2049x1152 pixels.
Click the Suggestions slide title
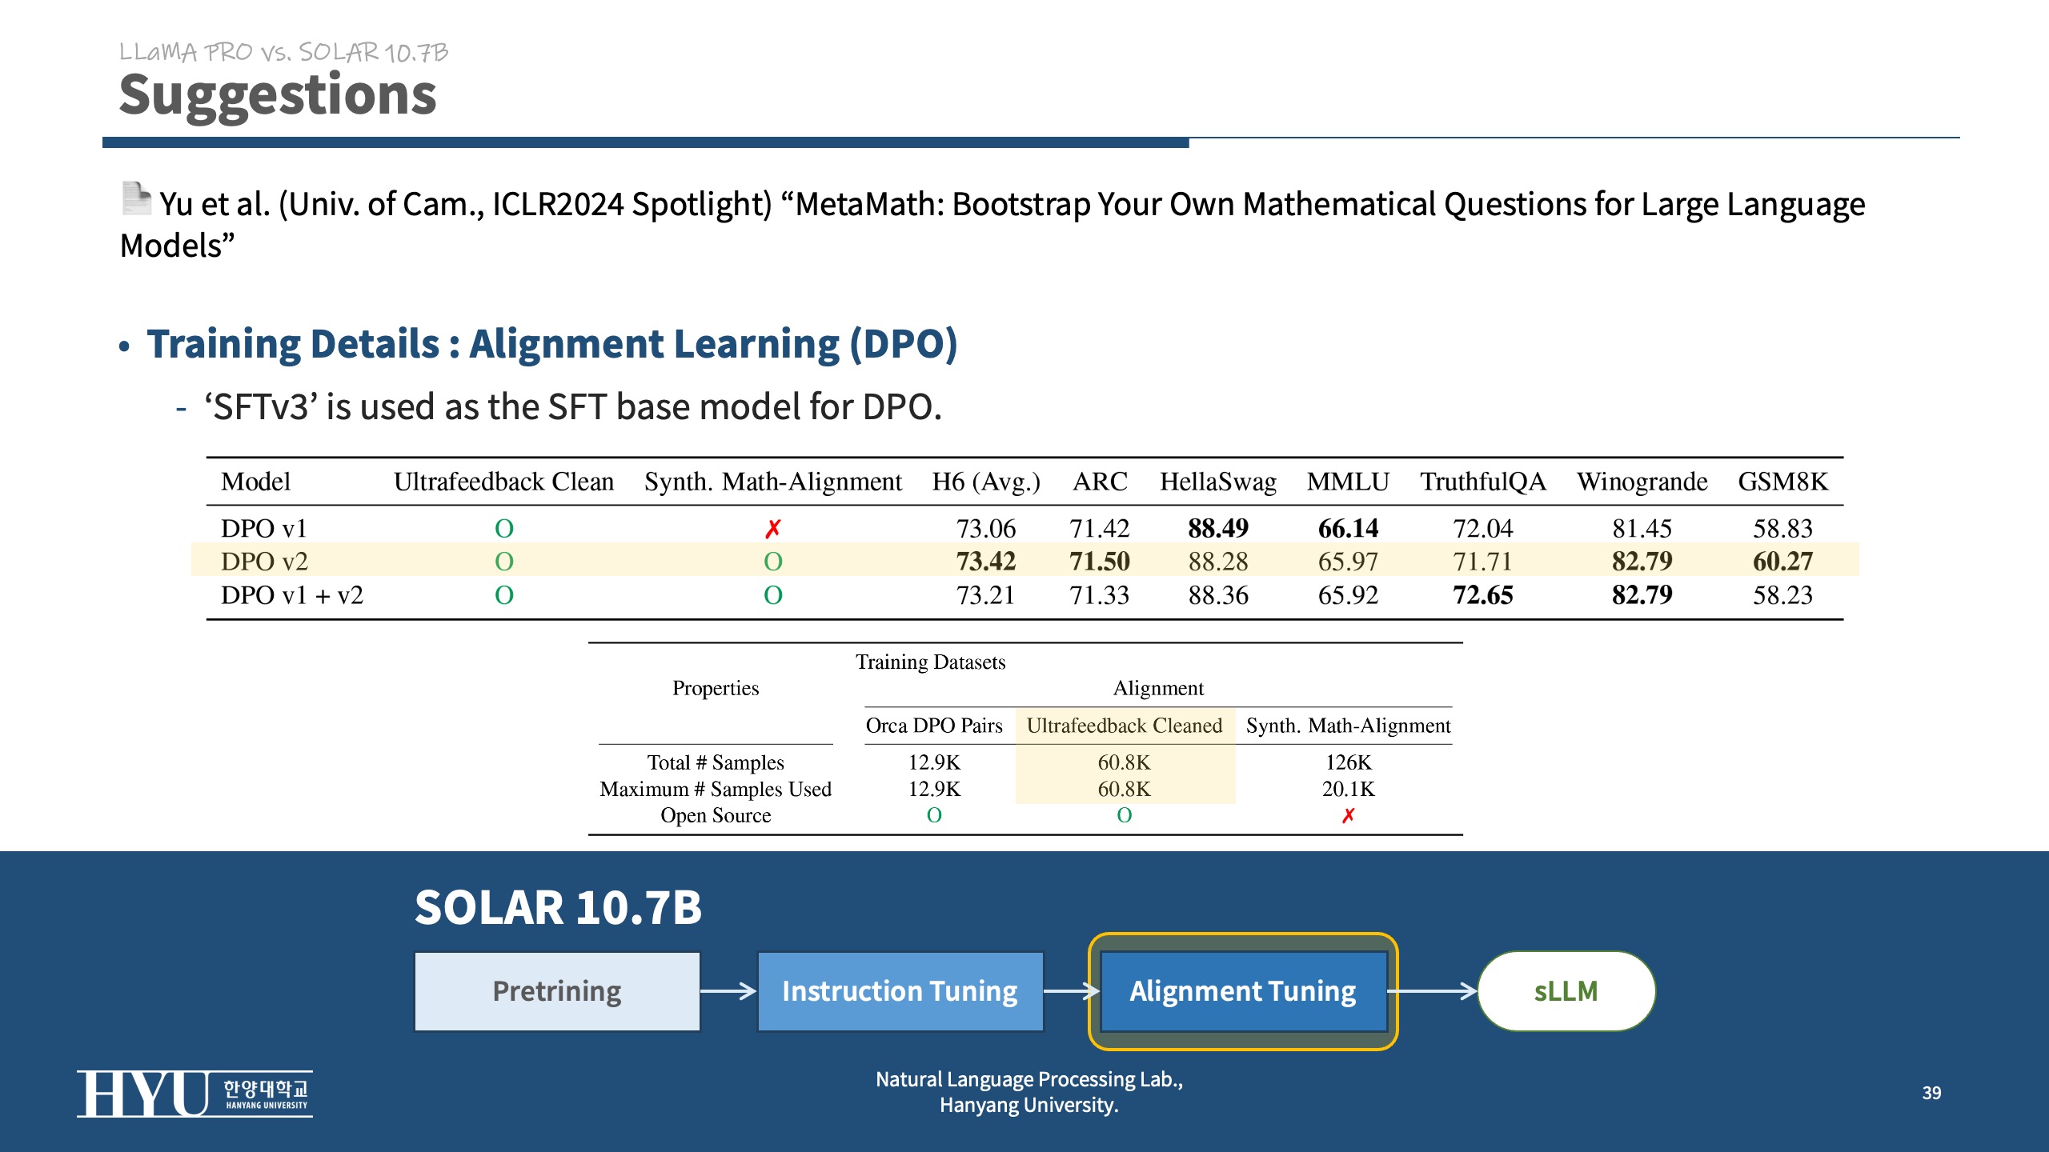(278, 95)
